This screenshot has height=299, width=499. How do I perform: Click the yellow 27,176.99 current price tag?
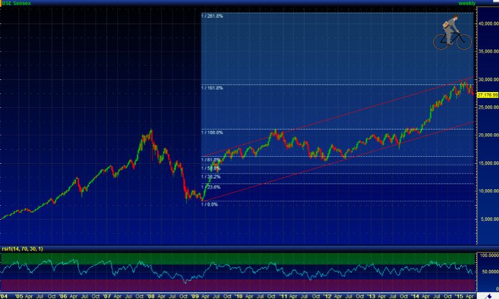pyautogui.click(x=486, y=95)
